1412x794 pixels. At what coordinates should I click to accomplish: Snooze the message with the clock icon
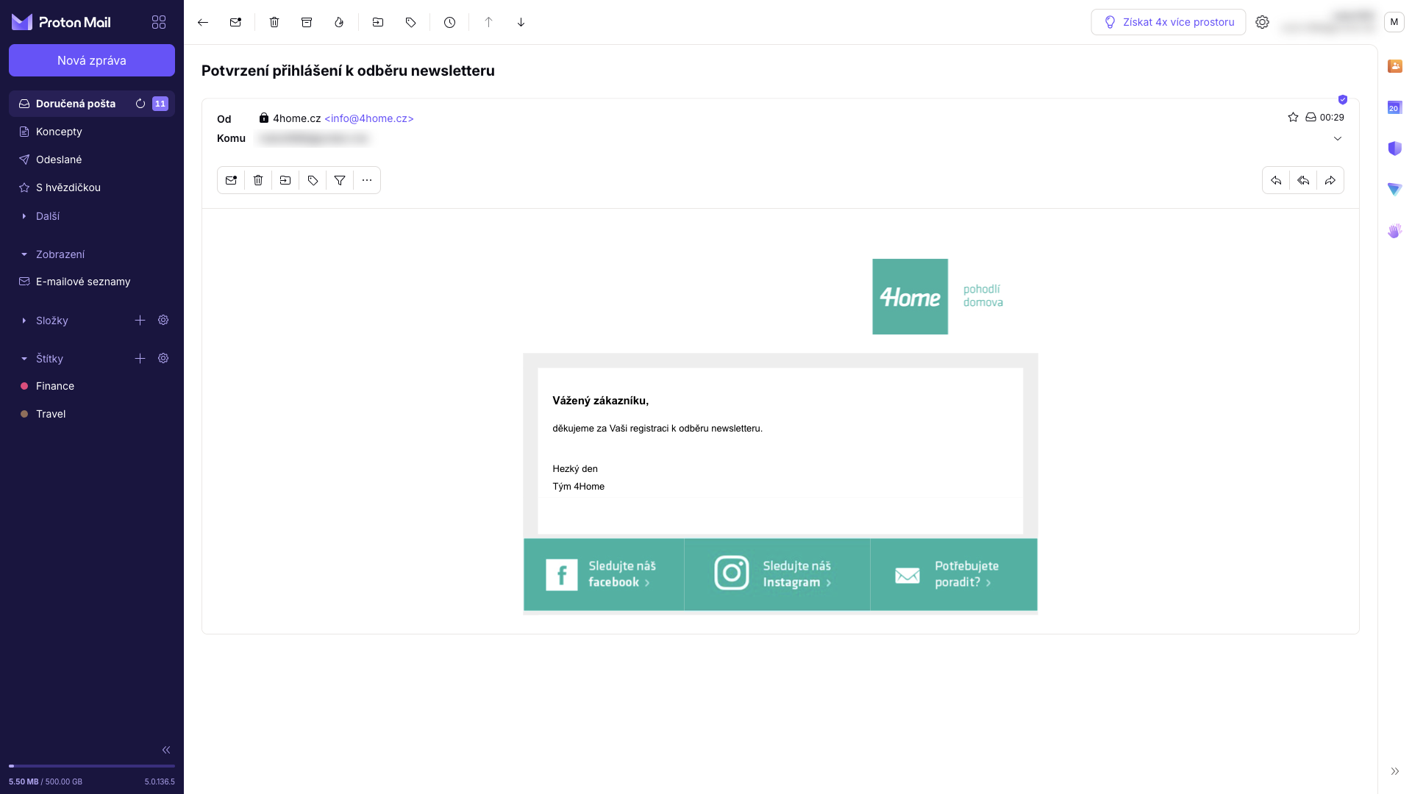(449, 22)
